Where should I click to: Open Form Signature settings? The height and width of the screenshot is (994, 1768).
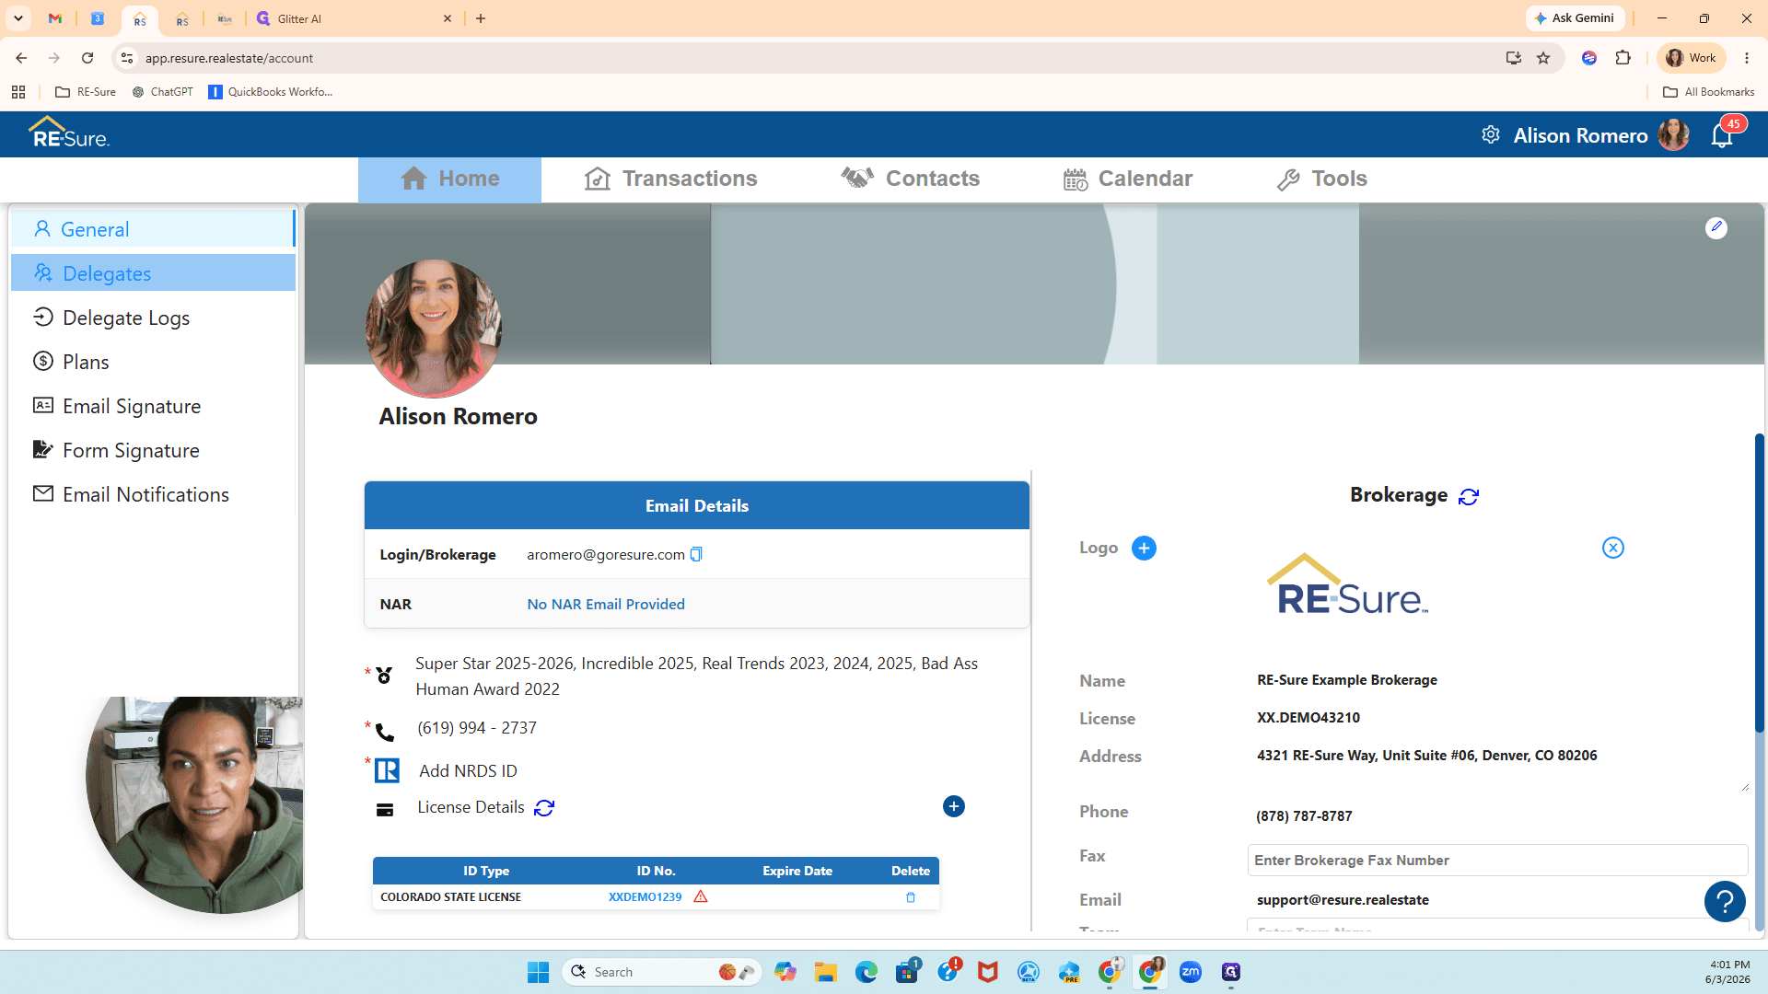[x=153, y=450]
